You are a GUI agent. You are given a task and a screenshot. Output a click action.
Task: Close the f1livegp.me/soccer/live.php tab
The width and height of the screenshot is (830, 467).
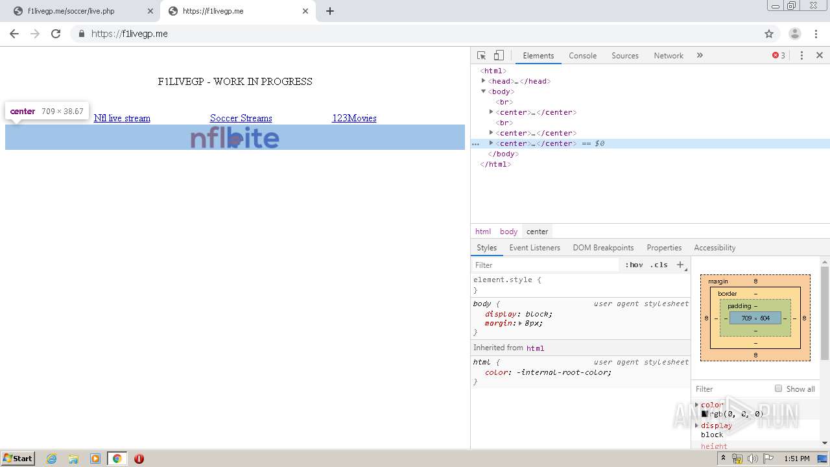[x=150, y=11]
